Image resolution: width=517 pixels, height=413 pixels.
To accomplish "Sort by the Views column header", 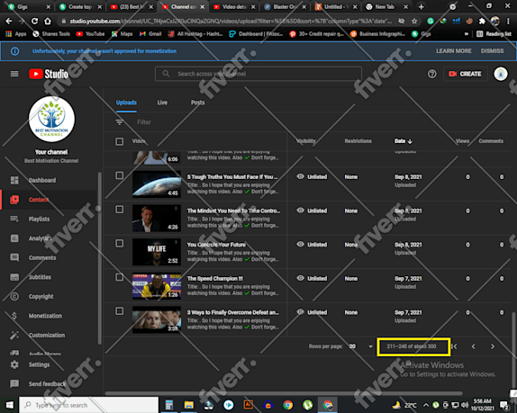I will pos(462,141).
